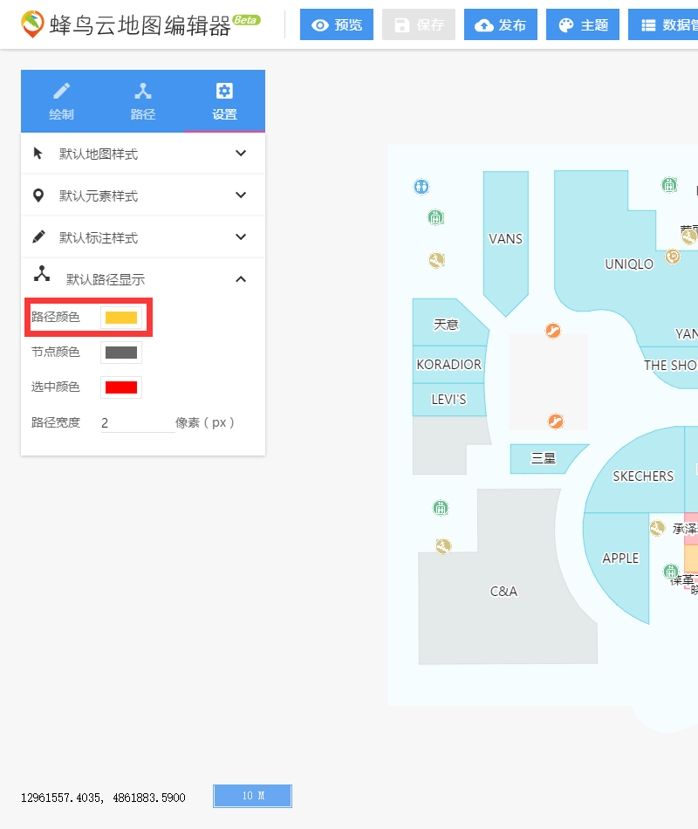Click the 10 M scale bar
The width and height of the screenshot is (698, 829).
(x=253, y=796)
